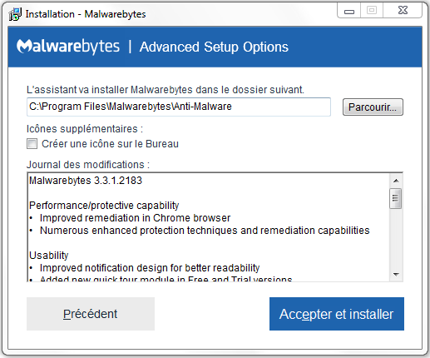Click "L'assistant va installer Malwarebytes" instruction text
Image resolution: width=430 pixels, height=358 pixels.
(166, 90)
